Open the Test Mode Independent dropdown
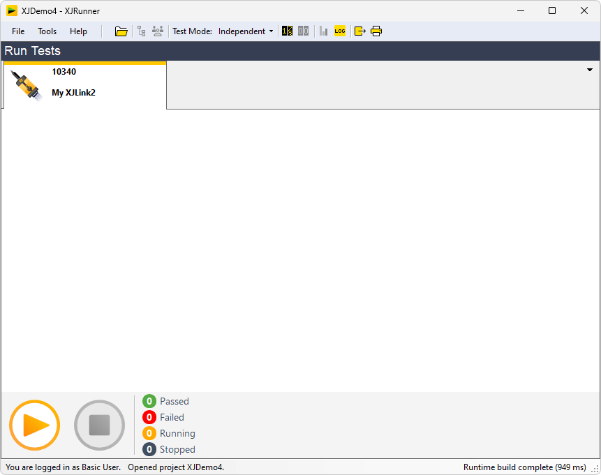 pyautogui.click(x=246, y=31)
